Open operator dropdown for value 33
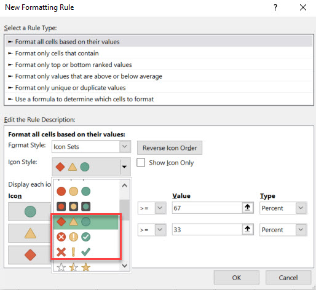Screen dimensions: 316x290 pyautogui.click(x=160, y=229)
